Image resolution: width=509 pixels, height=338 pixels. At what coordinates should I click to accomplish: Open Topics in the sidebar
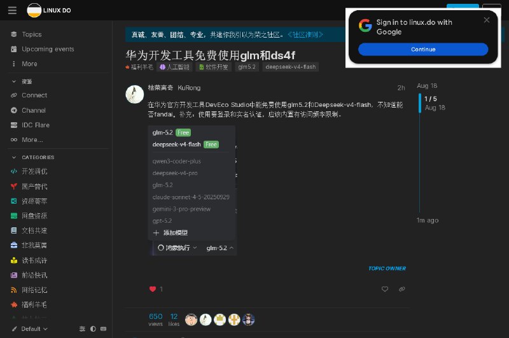coord(31,34)
